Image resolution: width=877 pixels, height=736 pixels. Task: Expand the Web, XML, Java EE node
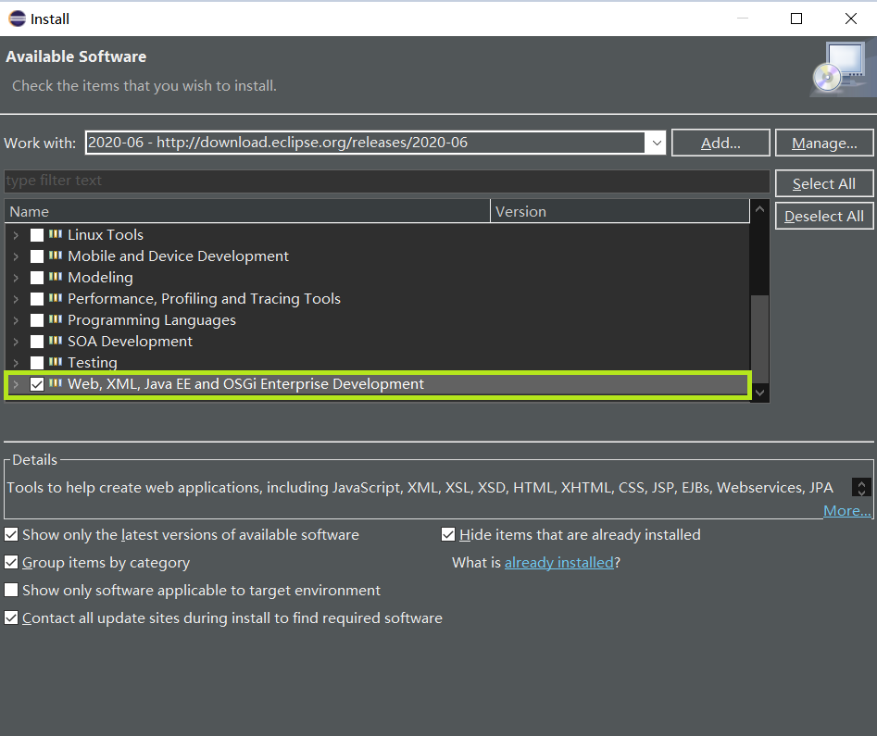pyautogui.click(x=16, y=383)
